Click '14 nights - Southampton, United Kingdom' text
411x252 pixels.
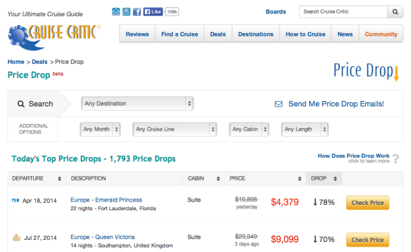(x=122, y=246)
